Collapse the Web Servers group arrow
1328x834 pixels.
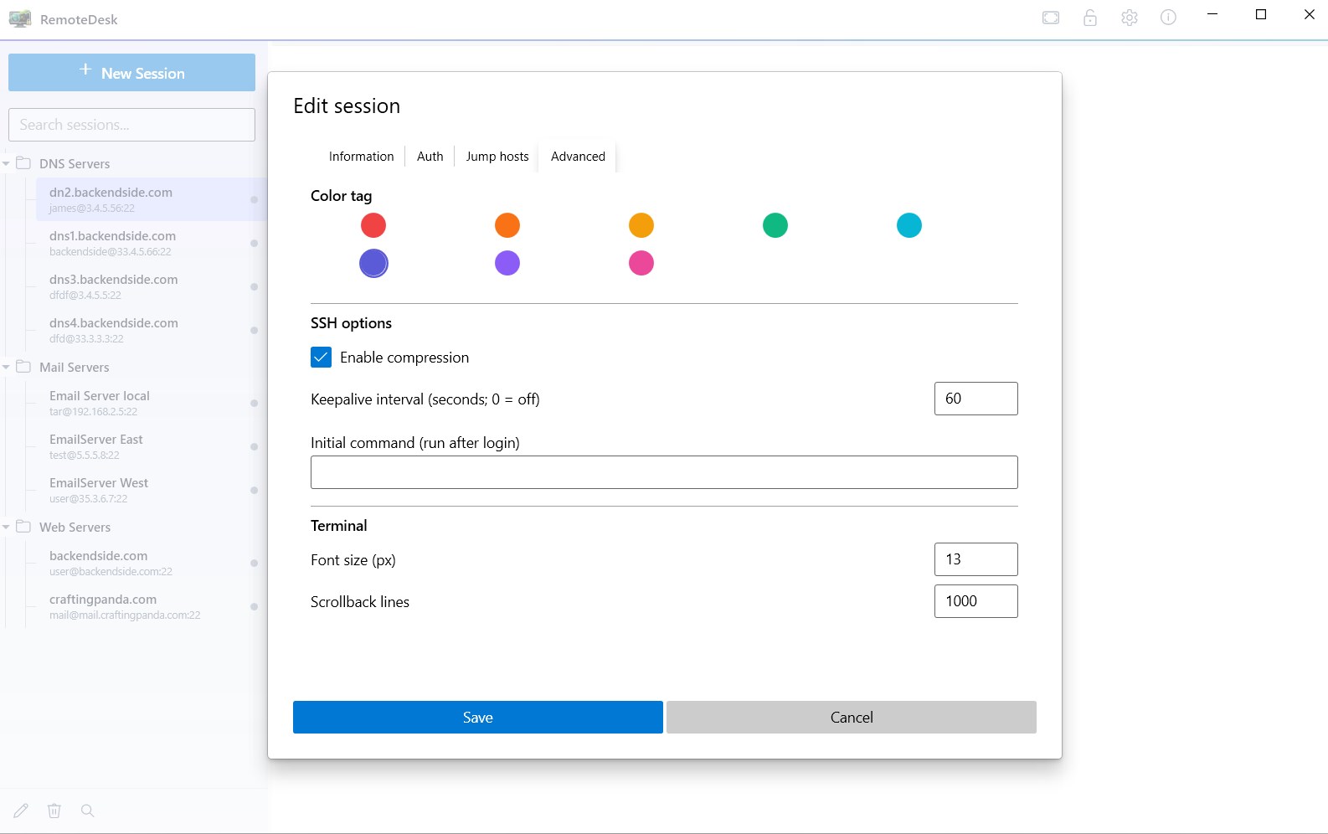[7, 527]
